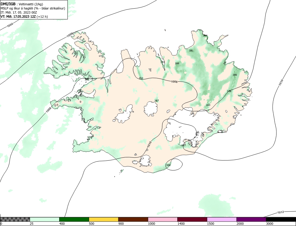Click the "MSLP og líkur á hagléli" subtitle line

coord(33,8)
